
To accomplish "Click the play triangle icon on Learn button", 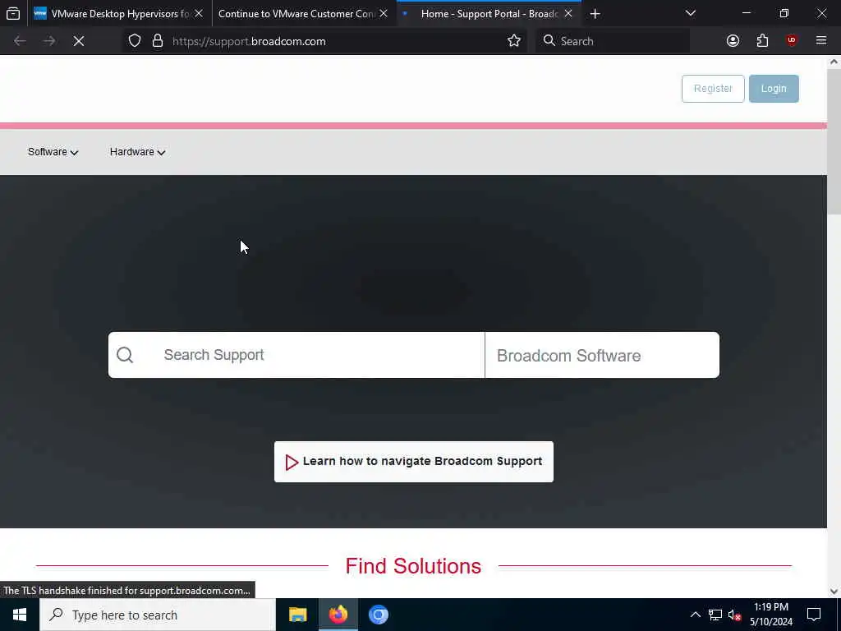I will coord(292,462).
